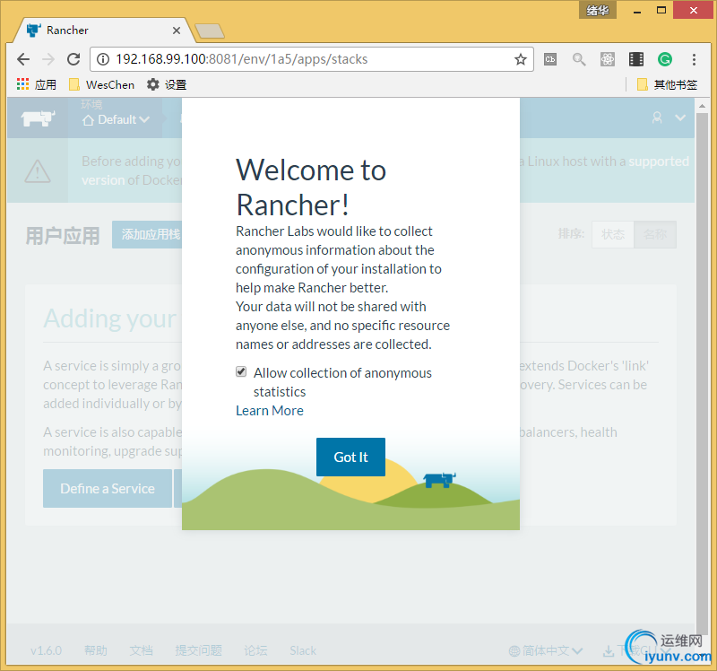Switch to the Rancher tab

[x=104, y=30]
